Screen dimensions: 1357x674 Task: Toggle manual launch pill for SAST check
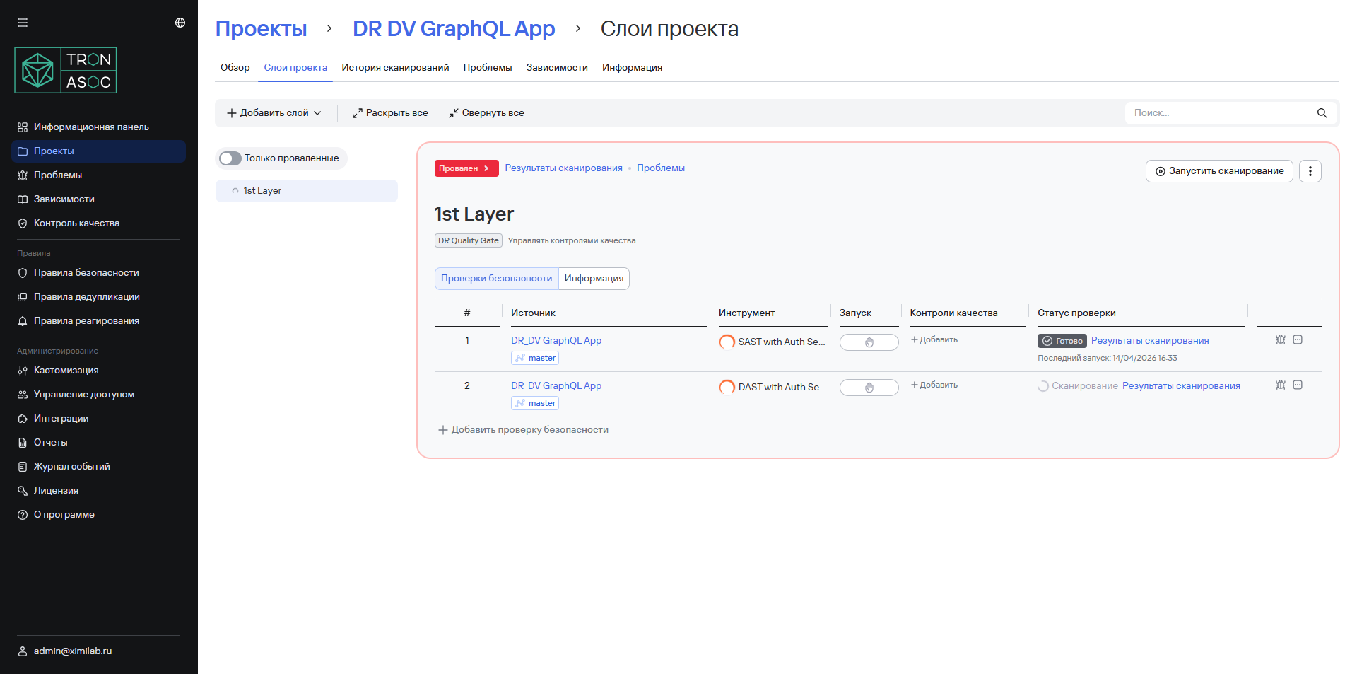point(869,342)
